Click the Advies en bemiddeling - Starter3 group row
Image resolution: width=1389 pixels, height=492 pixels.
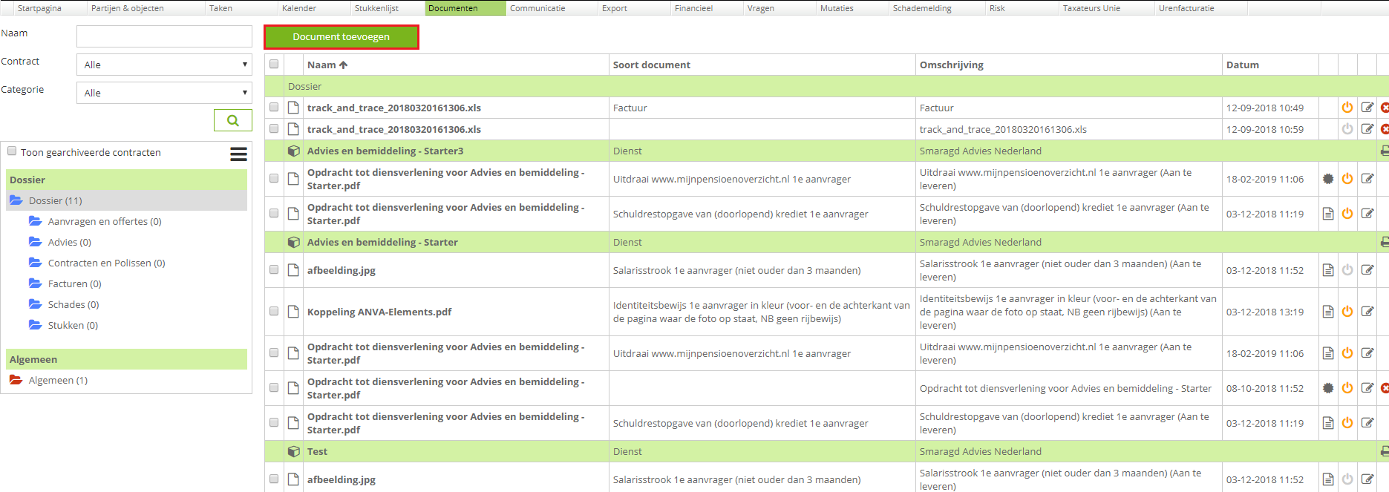pos(826,151)
